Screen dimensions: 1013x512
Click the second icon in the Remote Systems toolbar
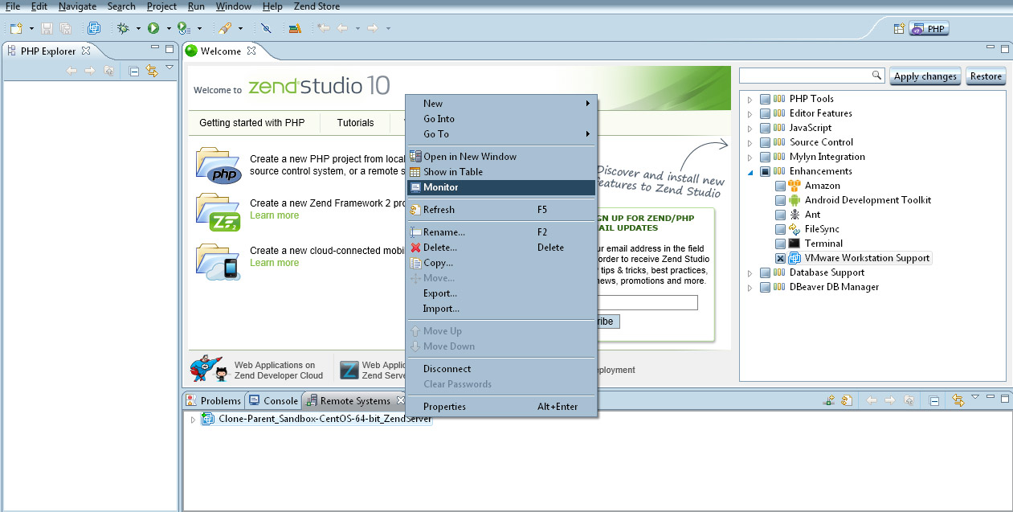(x=847, y=400)
